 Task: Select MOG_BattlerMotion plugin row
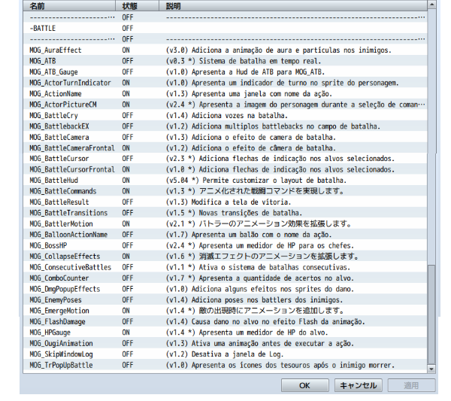(x=225, y=223)
